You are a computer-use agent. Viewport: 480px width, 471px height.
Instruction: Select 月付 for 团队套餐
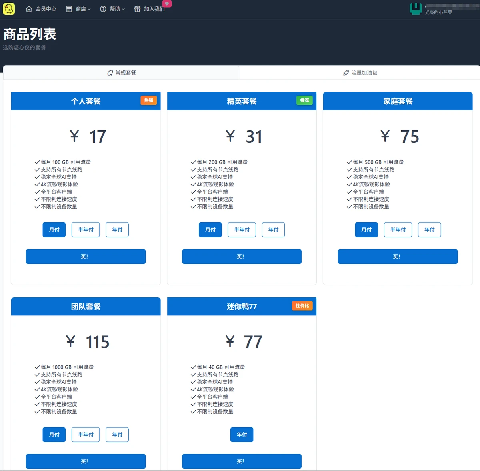[54, 435]
